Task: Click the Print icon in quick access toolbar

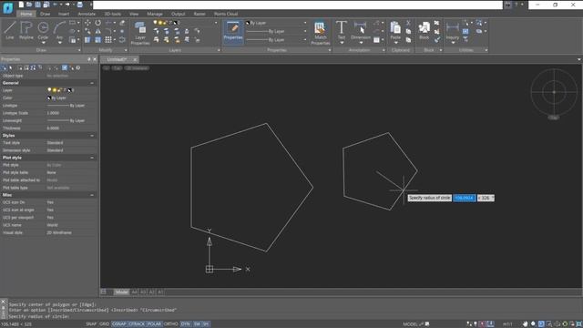Action: point(79,5)
